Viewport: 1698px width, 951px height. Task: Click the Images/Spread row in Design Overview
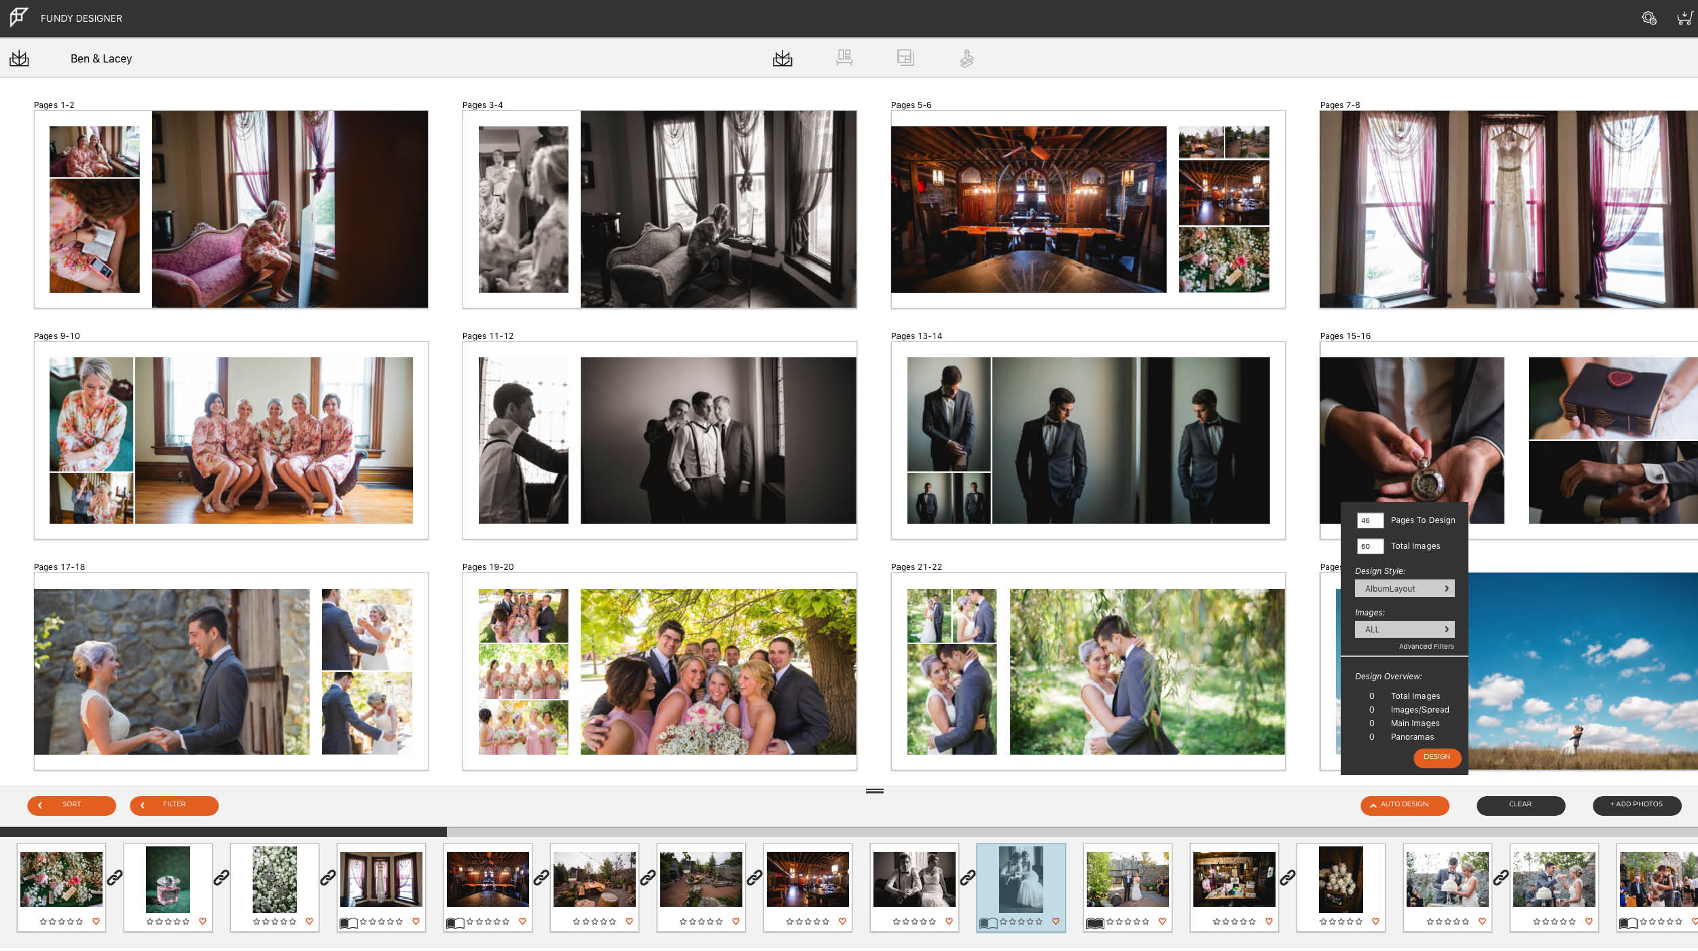pos(1409,710)
